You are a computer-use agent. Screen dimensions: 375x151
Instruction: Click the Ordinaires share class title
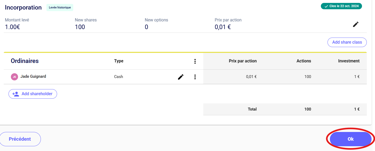pyautogui.click(x=25, y=61)
